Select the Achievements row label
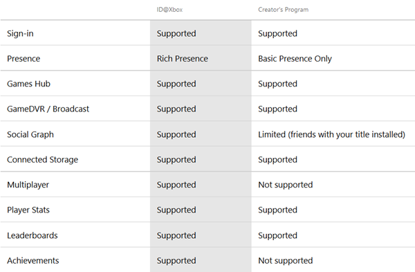Image resolution: width=415 pixels, height=272 pixels. (33, 261)
